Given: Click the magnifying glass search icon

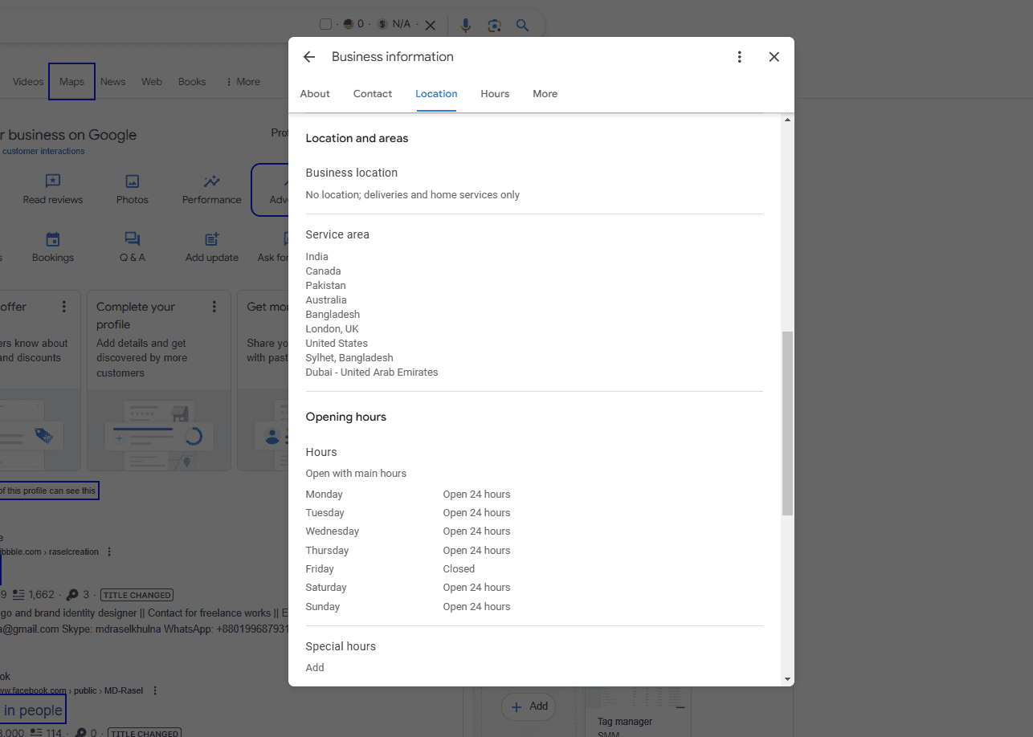Looking at the screenshot, I should [522, 25].
